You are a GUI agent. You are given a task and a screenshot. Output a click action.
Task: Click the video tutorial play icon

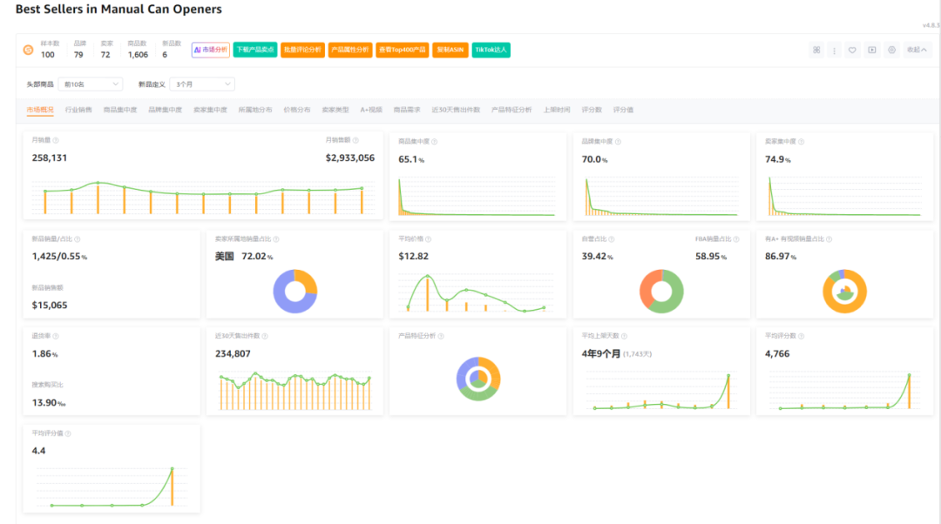[x=872, y=50]
